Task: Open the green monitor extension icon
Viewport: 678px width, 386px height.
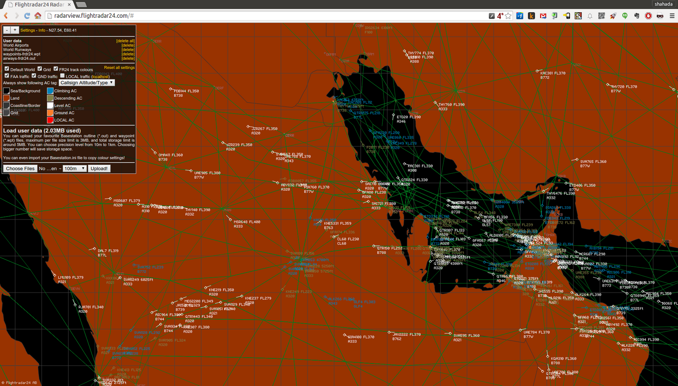Action: pos(555,16)
